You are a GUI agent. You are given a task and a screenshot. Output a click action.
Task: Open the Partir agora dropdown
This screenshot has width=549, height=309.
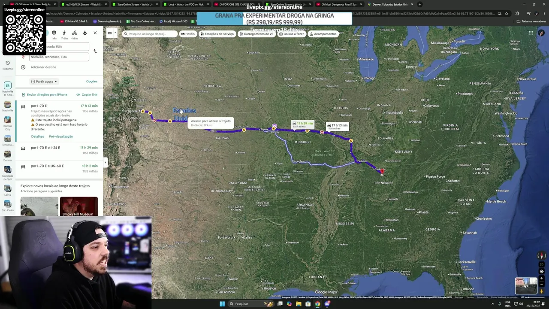tap(44, 82)
